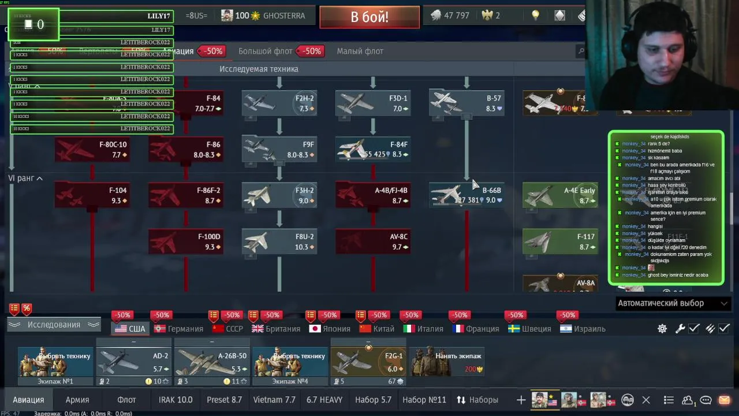Select A-26B-50 crew slot

tap(212, 366)
